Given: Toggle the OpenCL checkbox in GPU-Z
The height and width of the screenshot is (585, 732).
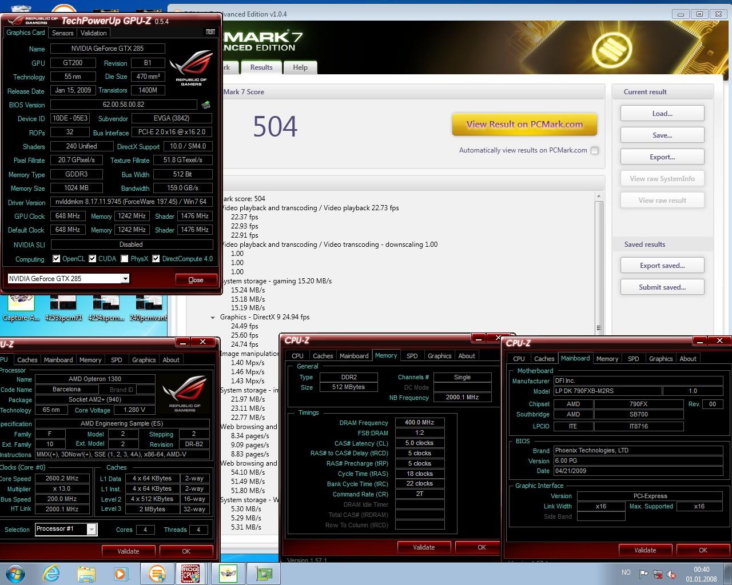Looking at the screenshot, I should (x=56, y=259).
